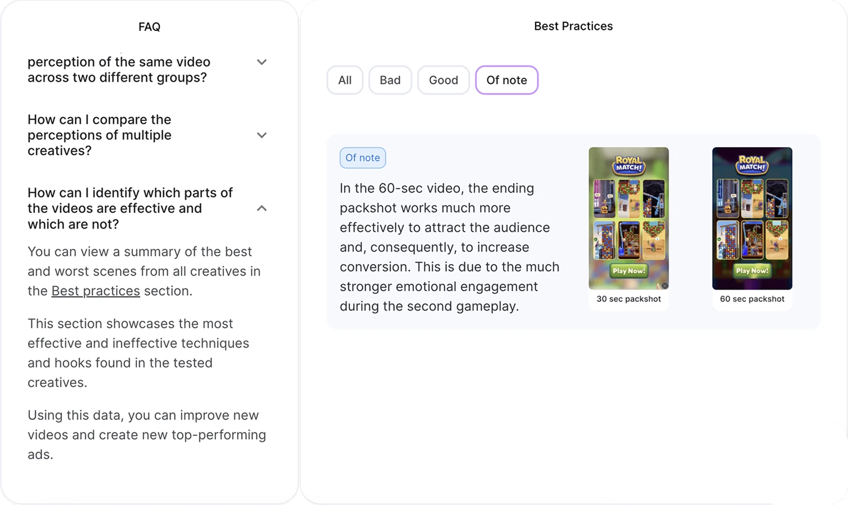This screenshot has width=848, height=505.
Task: Expand the question about two different groups
Action: (x=261, y=62)
